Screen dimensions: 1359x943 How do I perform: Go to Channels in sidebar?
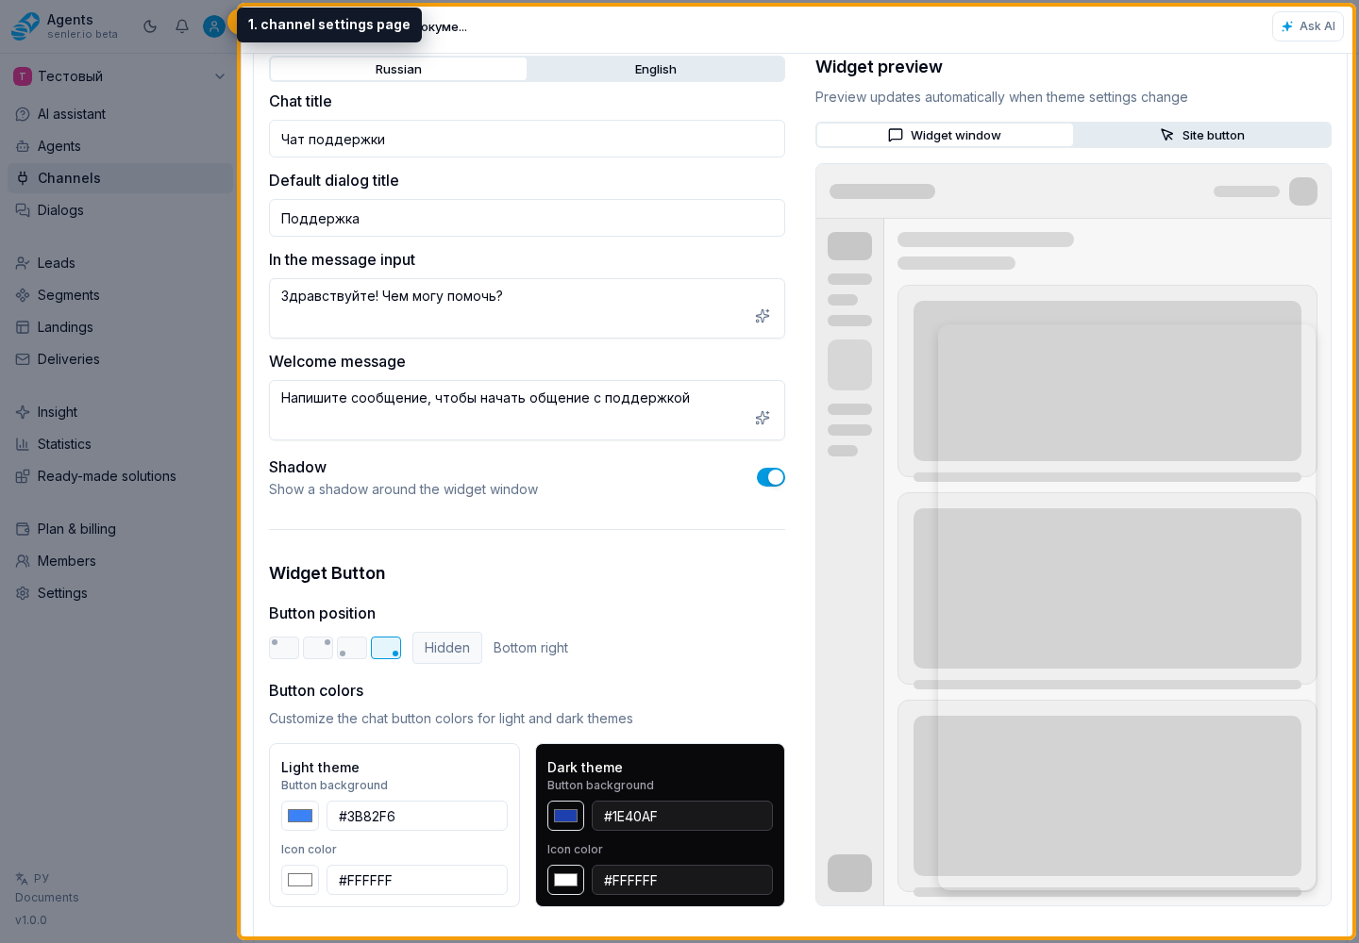tap(120, 178)
